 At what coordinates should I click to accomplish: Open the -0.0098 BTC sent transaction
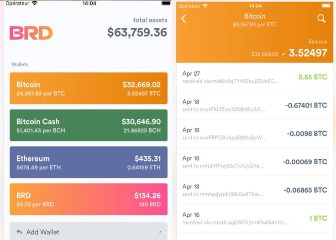[255, 134]
